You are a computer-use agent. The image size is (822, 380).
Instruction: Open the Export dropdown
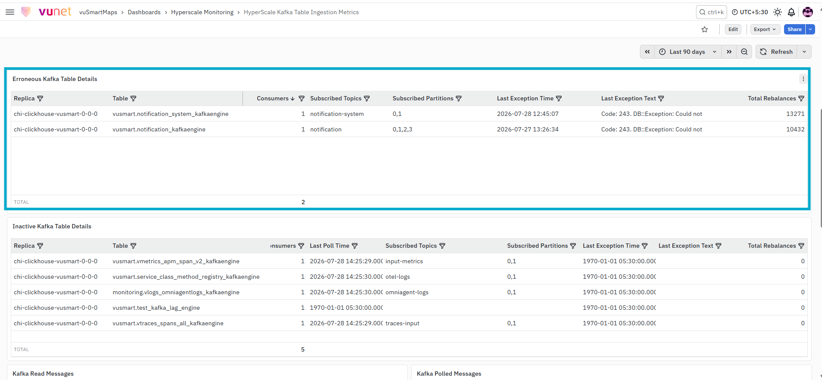(765, 29)
